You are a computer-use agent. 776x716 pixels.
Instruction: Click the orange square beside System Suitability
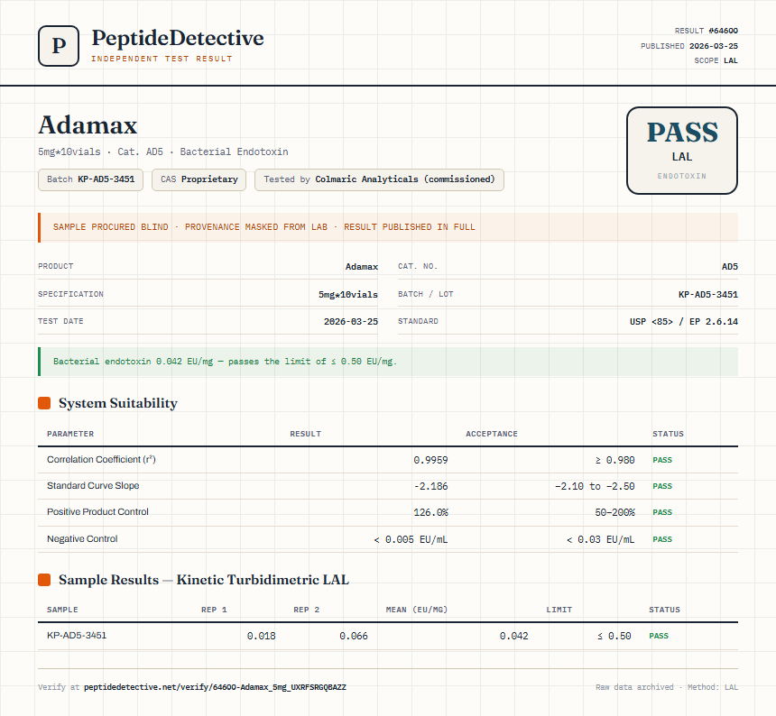[44, 403]
